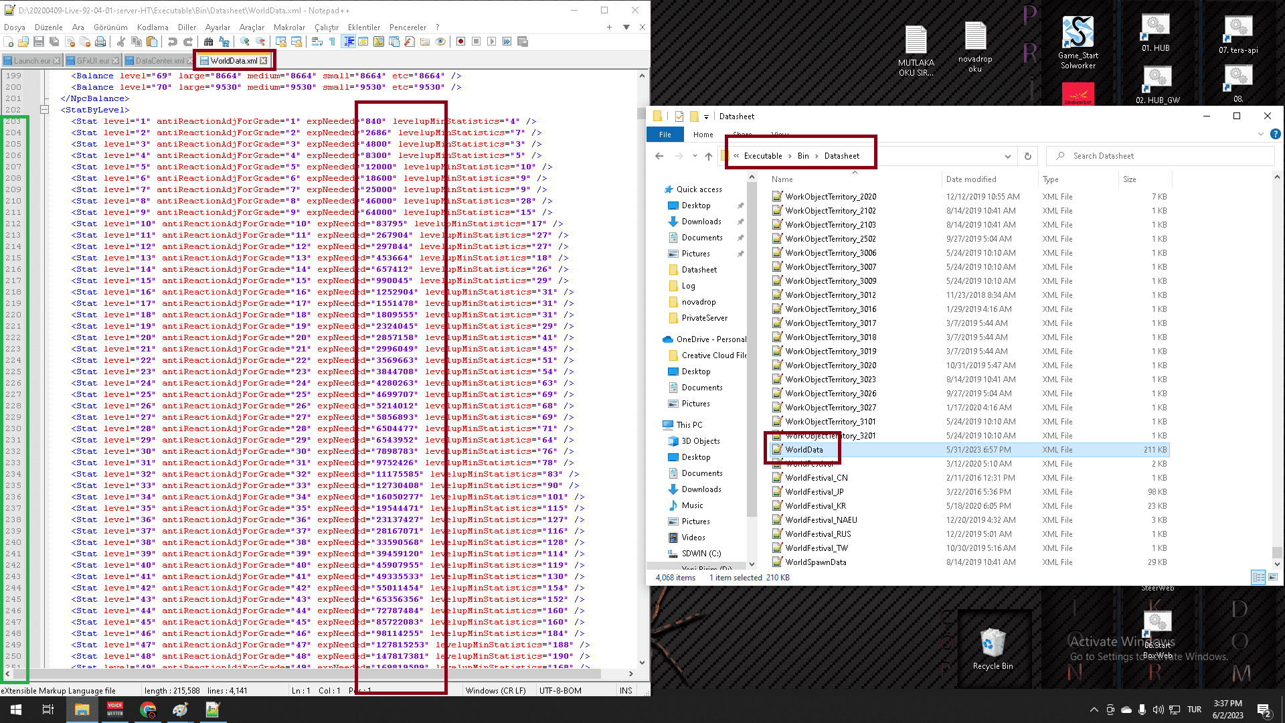Select the WorldData XML file in list

pyautogui.click(x=803, y=449)
